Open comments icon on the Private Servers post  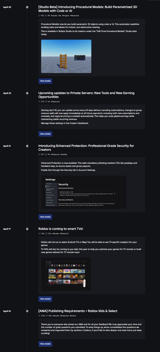(46, 101)
